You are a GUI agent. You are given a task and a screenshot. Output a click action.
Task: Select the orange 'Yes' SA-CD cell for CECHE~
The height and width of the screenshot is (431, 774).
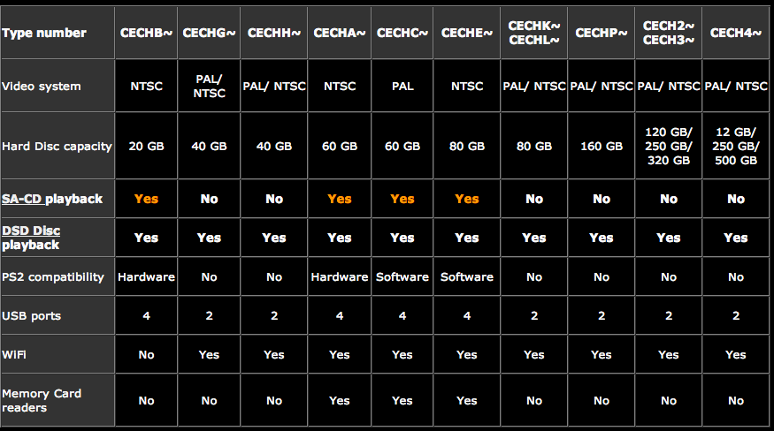(467, 199)
